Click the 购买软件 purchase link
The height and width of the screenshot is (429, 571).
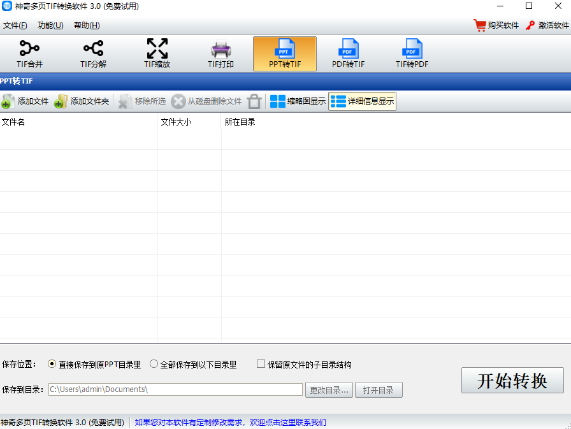coord(496,25)
